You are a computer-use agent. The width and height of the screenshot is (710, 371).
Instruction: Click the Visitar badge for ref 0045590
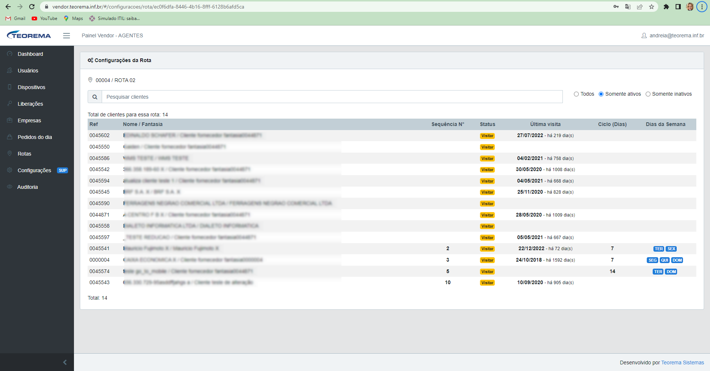pos(487,204)
